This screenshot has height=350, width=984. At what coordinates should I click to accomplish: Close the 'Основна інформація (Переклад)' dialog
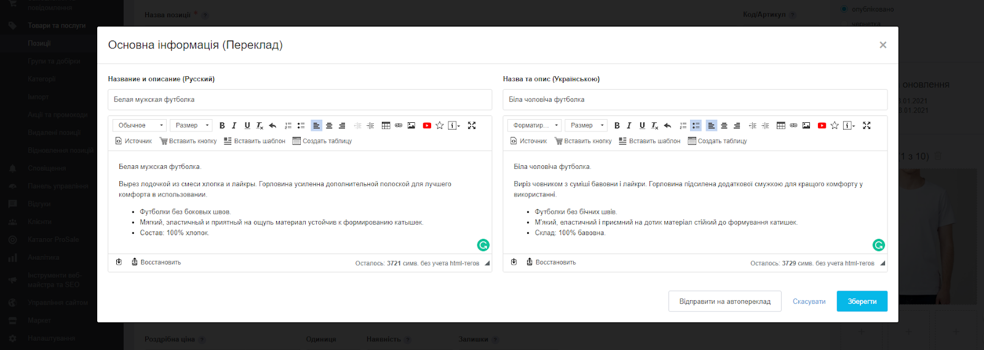[883, 45]
